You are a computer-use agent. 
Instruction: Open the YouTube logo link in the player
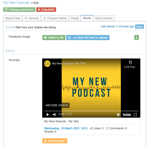(x=127, y=115)
